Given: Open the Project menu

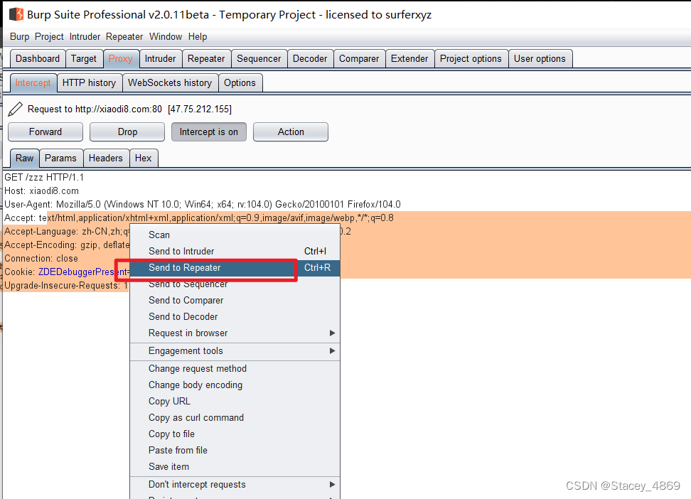Looking at the screenshot, I should click(49, 36).
